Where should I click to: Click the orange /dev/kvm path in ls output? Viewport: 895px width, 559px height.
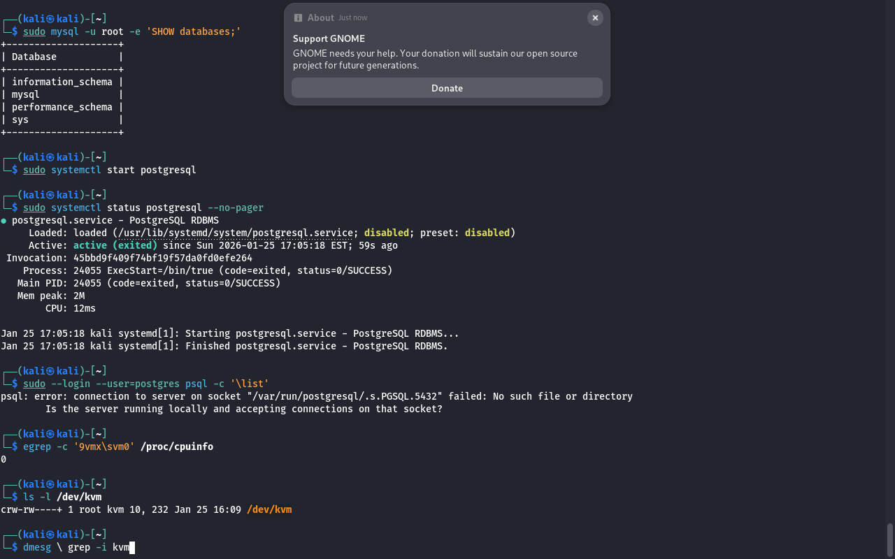pyautogui.click(x=269, y=509)
